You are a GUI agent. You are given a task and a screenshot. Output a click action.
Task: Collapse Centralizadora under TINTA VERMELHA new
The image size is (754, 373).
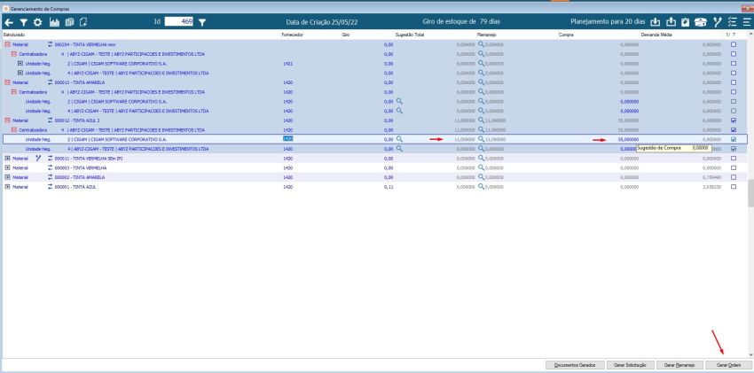coord(14,54)
